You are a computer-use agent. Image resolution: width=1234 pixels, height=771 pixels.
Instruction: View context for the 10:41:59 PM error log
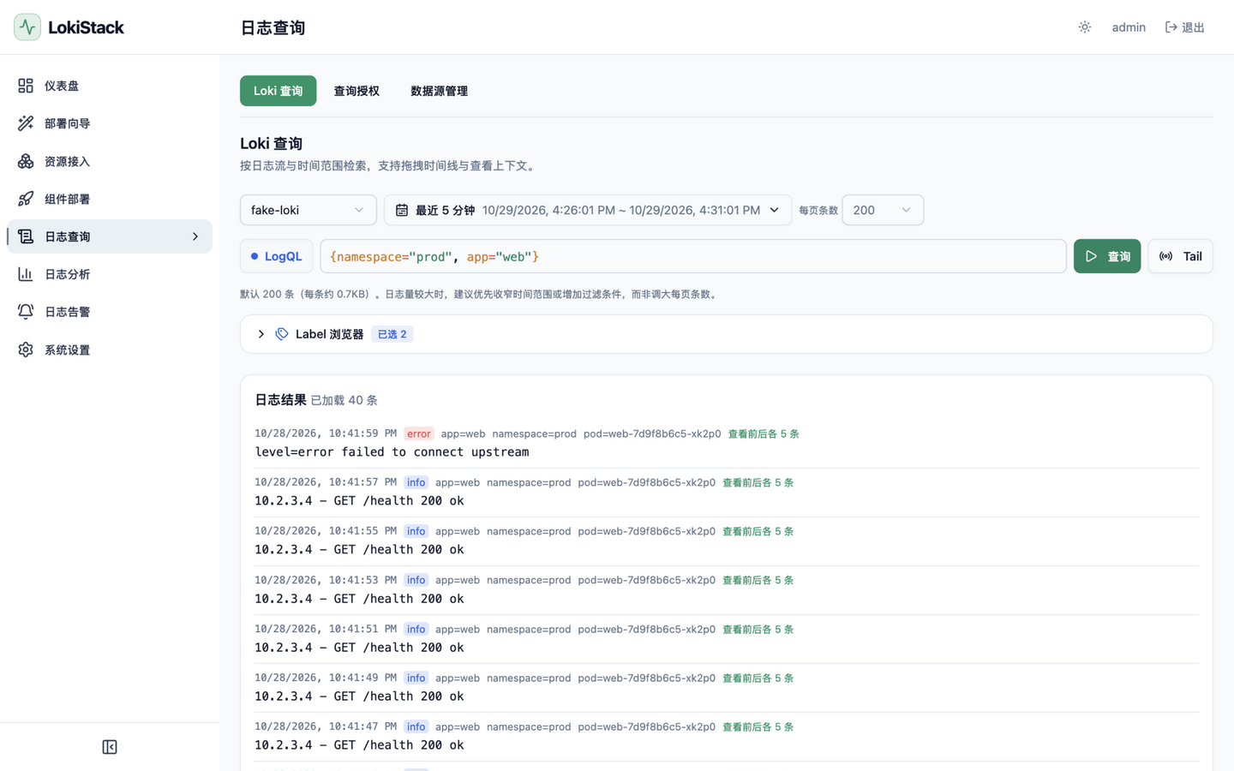coord(764,433)
